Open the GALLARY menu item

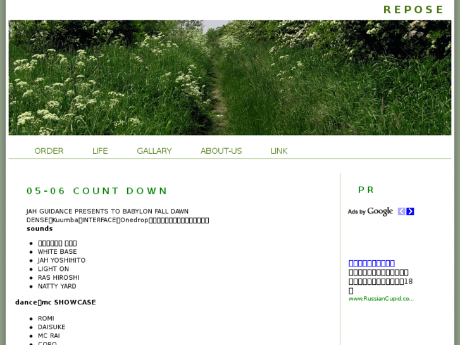coord(154,151)
